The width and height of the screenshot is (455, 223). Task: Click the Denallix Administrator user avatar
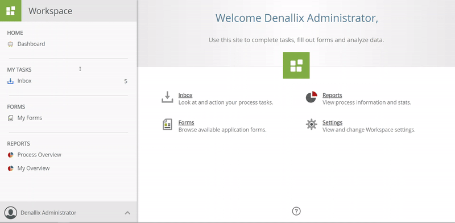tap(11, 213)
